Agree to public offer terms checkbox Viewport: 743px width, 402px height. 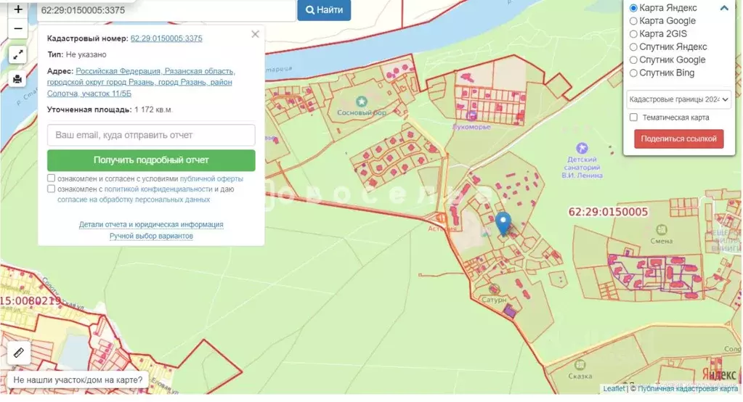51,178
